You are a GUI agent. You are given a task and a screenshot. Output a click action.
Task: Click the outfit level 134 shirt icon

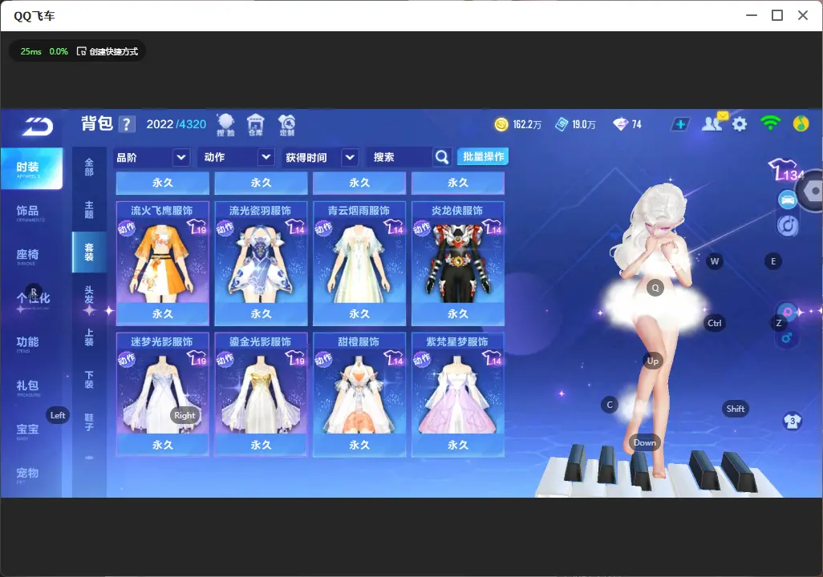[786, 170]
